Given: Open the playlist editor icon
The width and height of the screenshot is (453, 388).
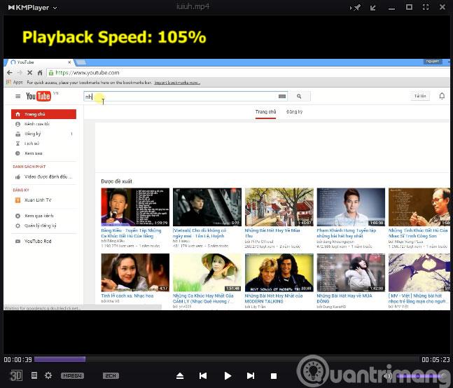Looking at the screenshot, I should pyautogui.click(x=34, y=375).
